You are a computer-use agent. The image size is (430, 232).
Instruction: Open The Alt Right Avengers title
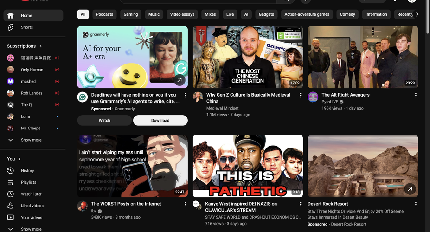346,95
